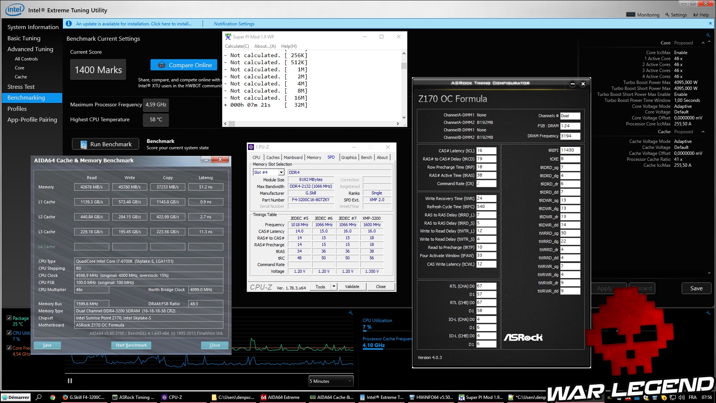Uncheck the CPU Utilization checkbox

coord(9,333)
